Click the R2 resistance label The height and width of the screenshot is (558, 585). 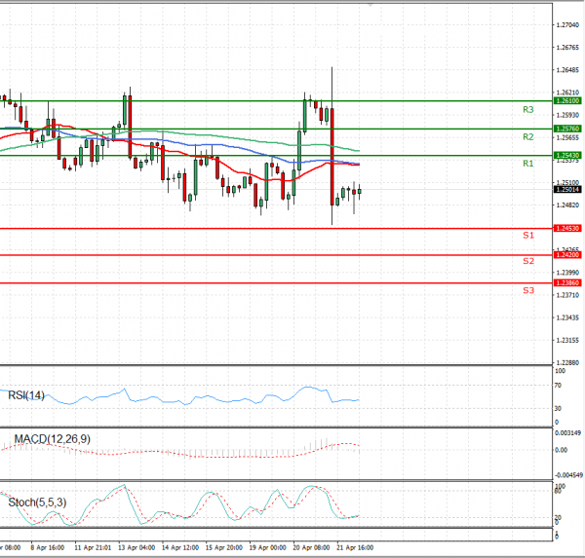527,137
